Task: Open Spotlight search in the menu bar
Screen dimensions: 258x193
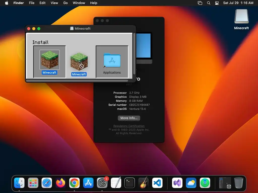Action: click(x=208, y=3)
